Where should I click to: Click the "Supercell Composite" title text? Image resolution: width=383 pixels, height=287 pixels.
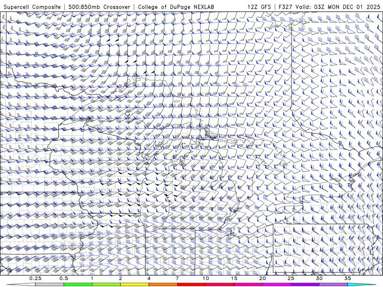32,7
